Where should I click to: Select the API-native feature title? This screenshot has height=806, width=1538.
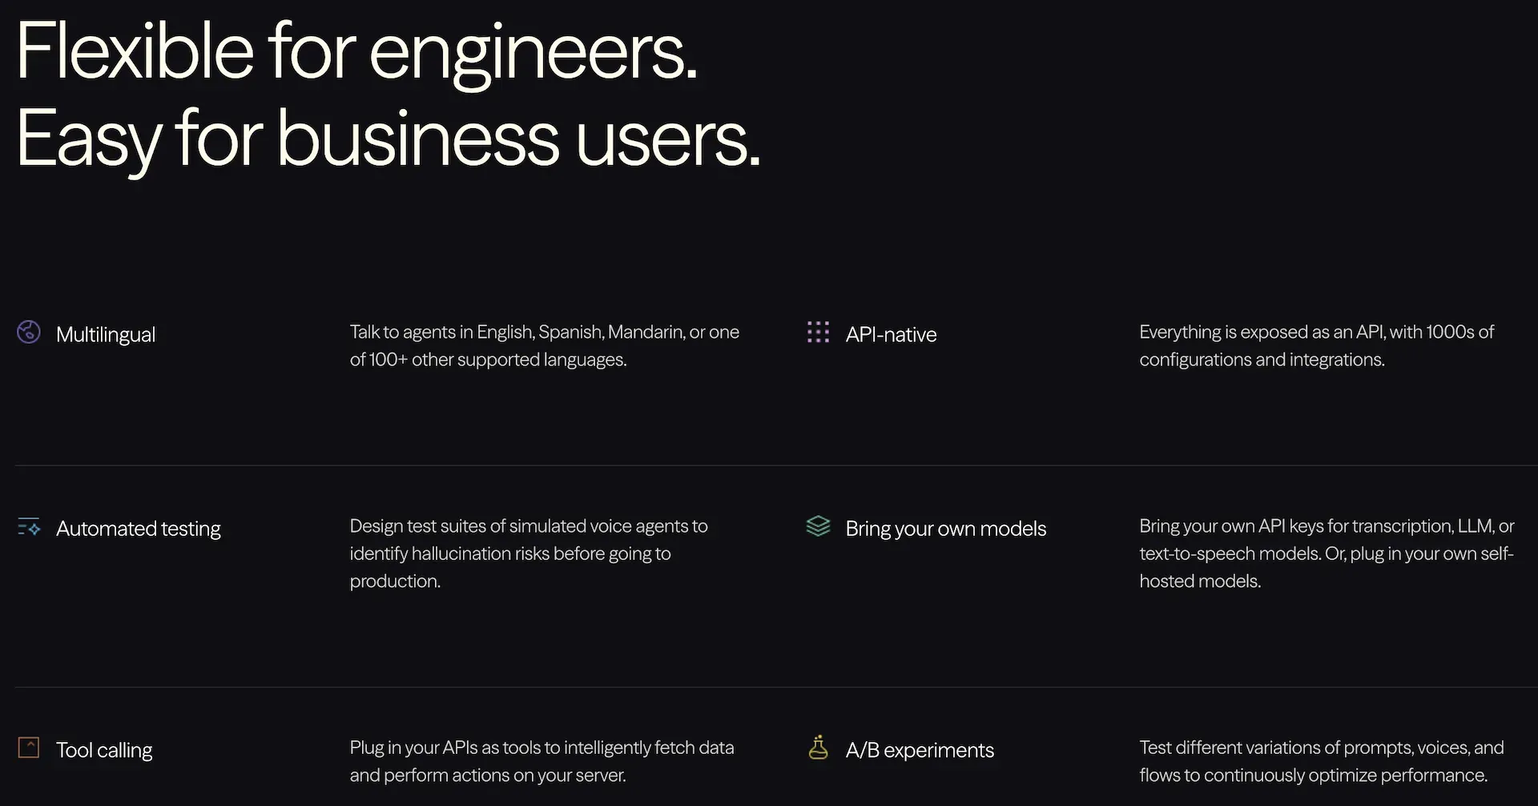click(x=891, y=334)
